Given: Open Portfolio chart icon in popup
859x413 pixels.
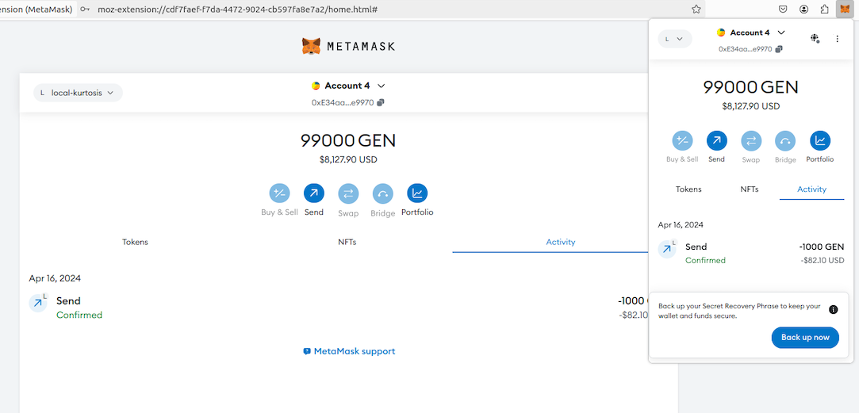Looking at the screenshot, I should click(x=820, y=141).
